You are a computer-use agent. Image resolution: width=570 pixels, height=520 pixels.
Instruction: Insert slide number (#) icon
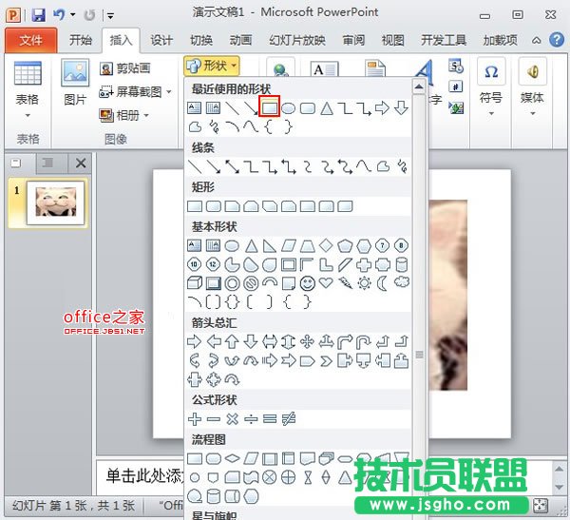[455, 87]
